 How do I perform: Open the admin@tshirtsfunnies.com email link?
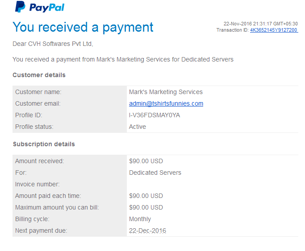pos(166,103)
